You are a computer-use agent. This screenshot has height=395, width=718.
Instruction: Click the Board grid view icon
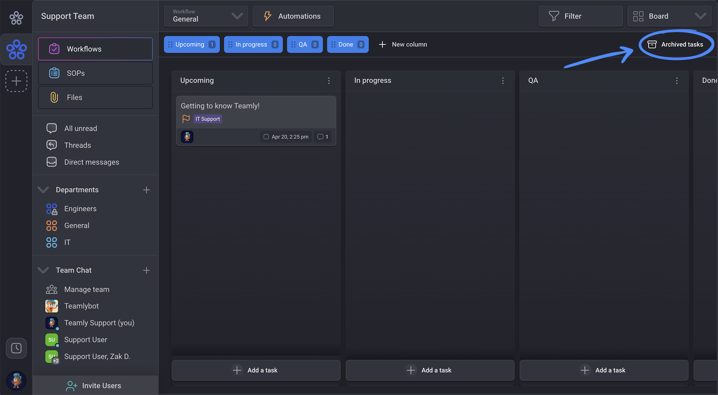click(x=638, y=16)
